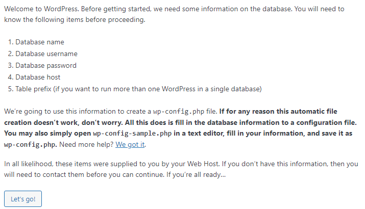Click the 'If you're all ready…' text
The width and height of the screenshot is (365, 209).
[x=196, y=175]
